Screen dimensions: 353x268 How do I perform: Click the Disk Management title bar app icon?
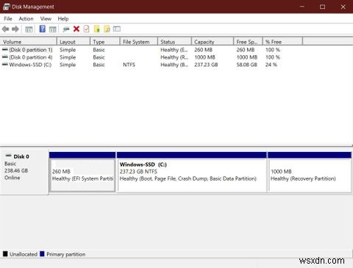pos(6,7)
